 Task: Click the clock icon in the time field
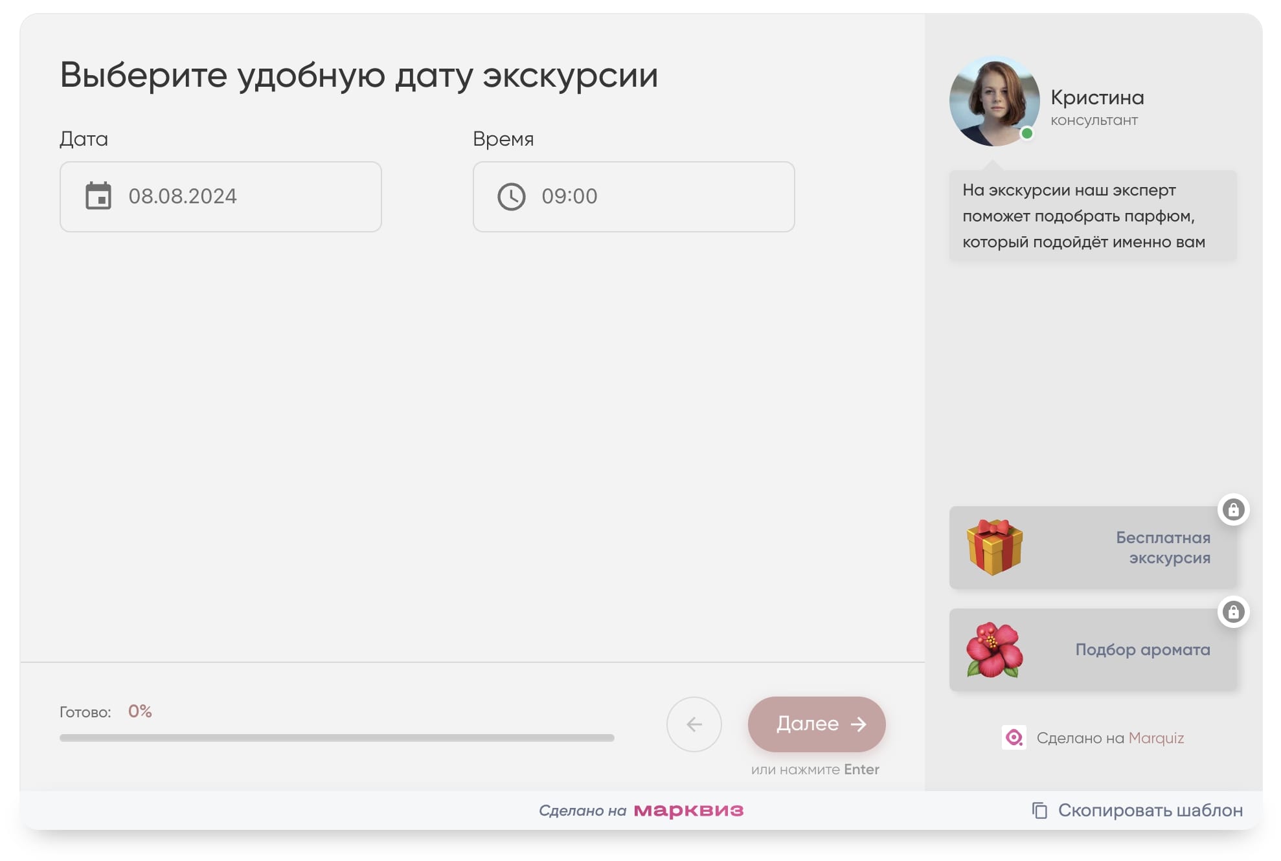(510, 197)
